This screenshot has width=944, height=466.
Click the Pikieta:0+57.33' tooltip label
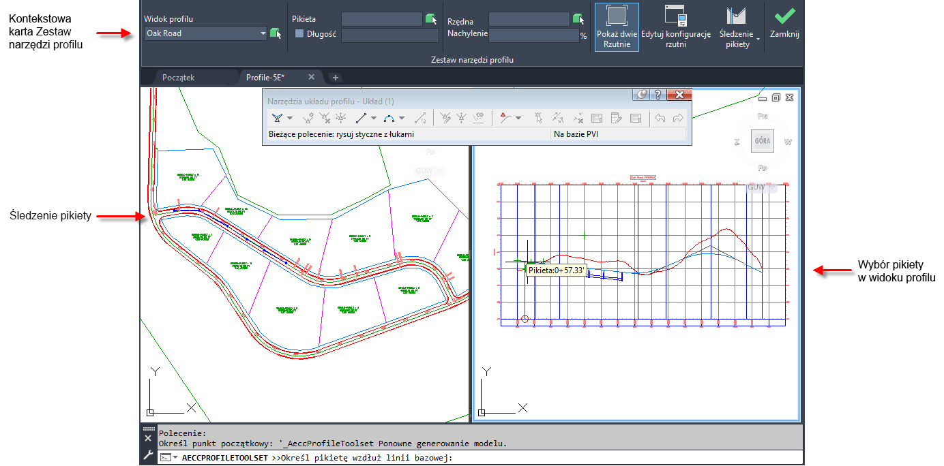click(556, 270)
